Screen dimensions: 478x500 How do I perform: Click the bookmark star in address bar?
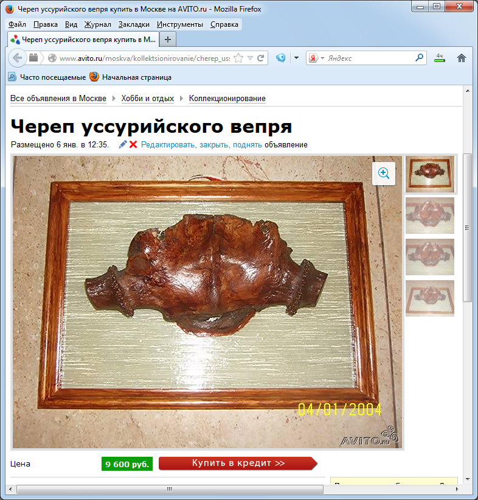[238, 58]
